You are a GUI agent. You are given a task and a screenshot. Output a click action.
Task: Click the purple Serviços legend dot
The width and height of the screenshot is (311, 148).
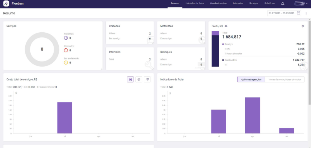pyautogui.click(x=223, y=44)
